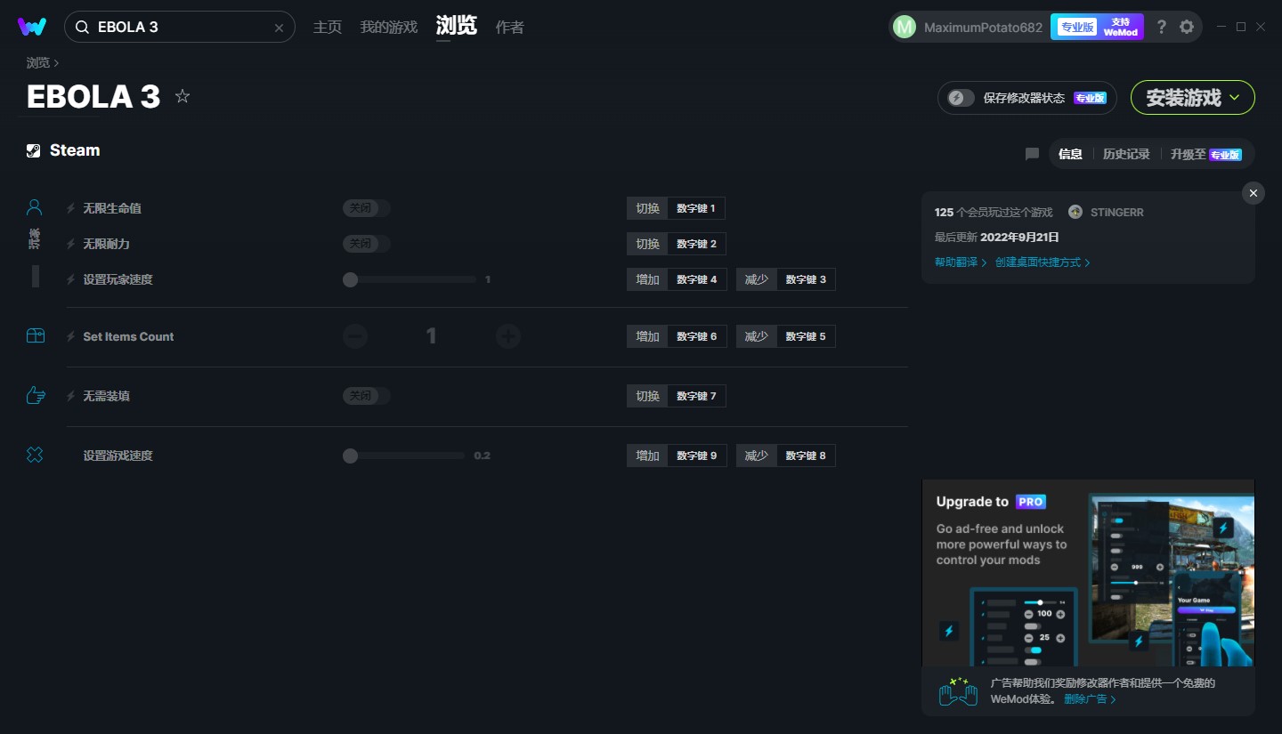Select the game crossed-tools category icon
Image resolution: width=1282 pixels, height=734 pixels.
pyautogui.click(x=35, y=455)
